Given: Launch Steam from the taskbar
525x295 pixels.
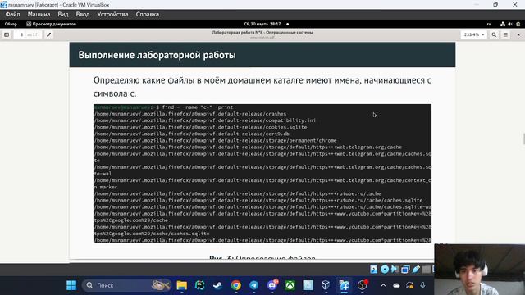Looking at the screenshot, I should click(x=217, y=285).
